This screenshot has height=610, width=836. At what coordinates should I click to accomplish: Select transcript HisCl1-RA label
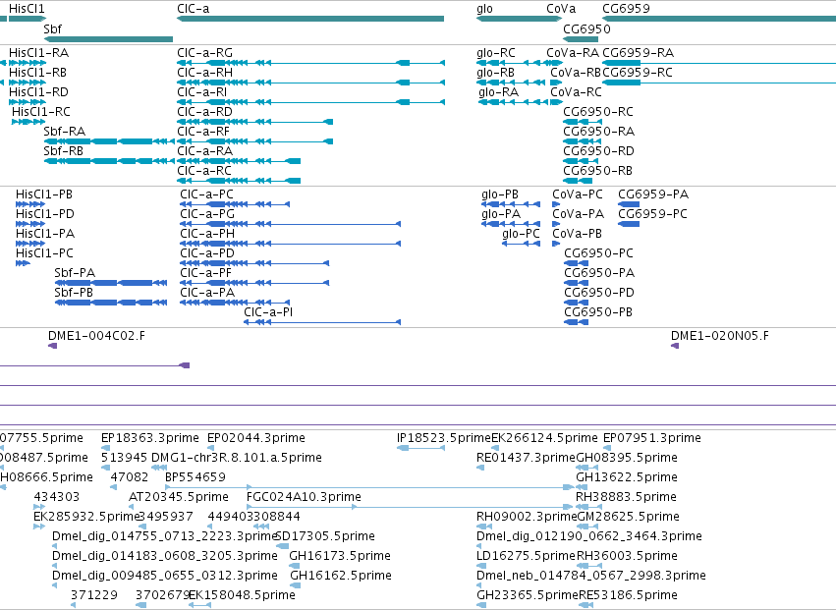39,53
